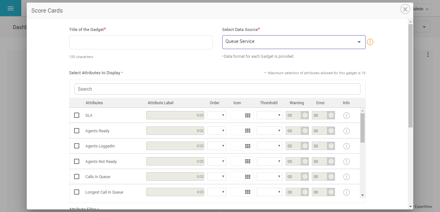This screenshot has width=440, height=212.
Task: Open the hamburger navigation menu
Action: click(x=11, y=8)
